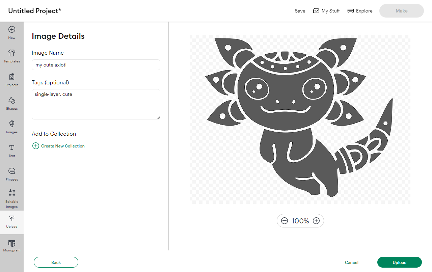Viewport: 432px width, 272px height.
Task: Cancel the image upload
Action: click(352, 262)
